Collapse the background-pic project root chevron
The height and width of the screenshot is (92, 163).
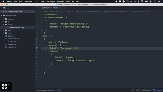point(1,16)
